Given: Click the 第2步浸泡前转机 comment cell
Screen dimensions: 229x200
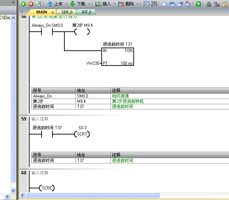Looking at the screenshot, I should pyautogui.click(x=170, y=101).
